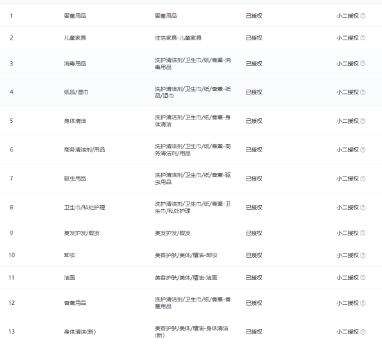Click help icon in 身体清洁(新) row

click(363, 331)
